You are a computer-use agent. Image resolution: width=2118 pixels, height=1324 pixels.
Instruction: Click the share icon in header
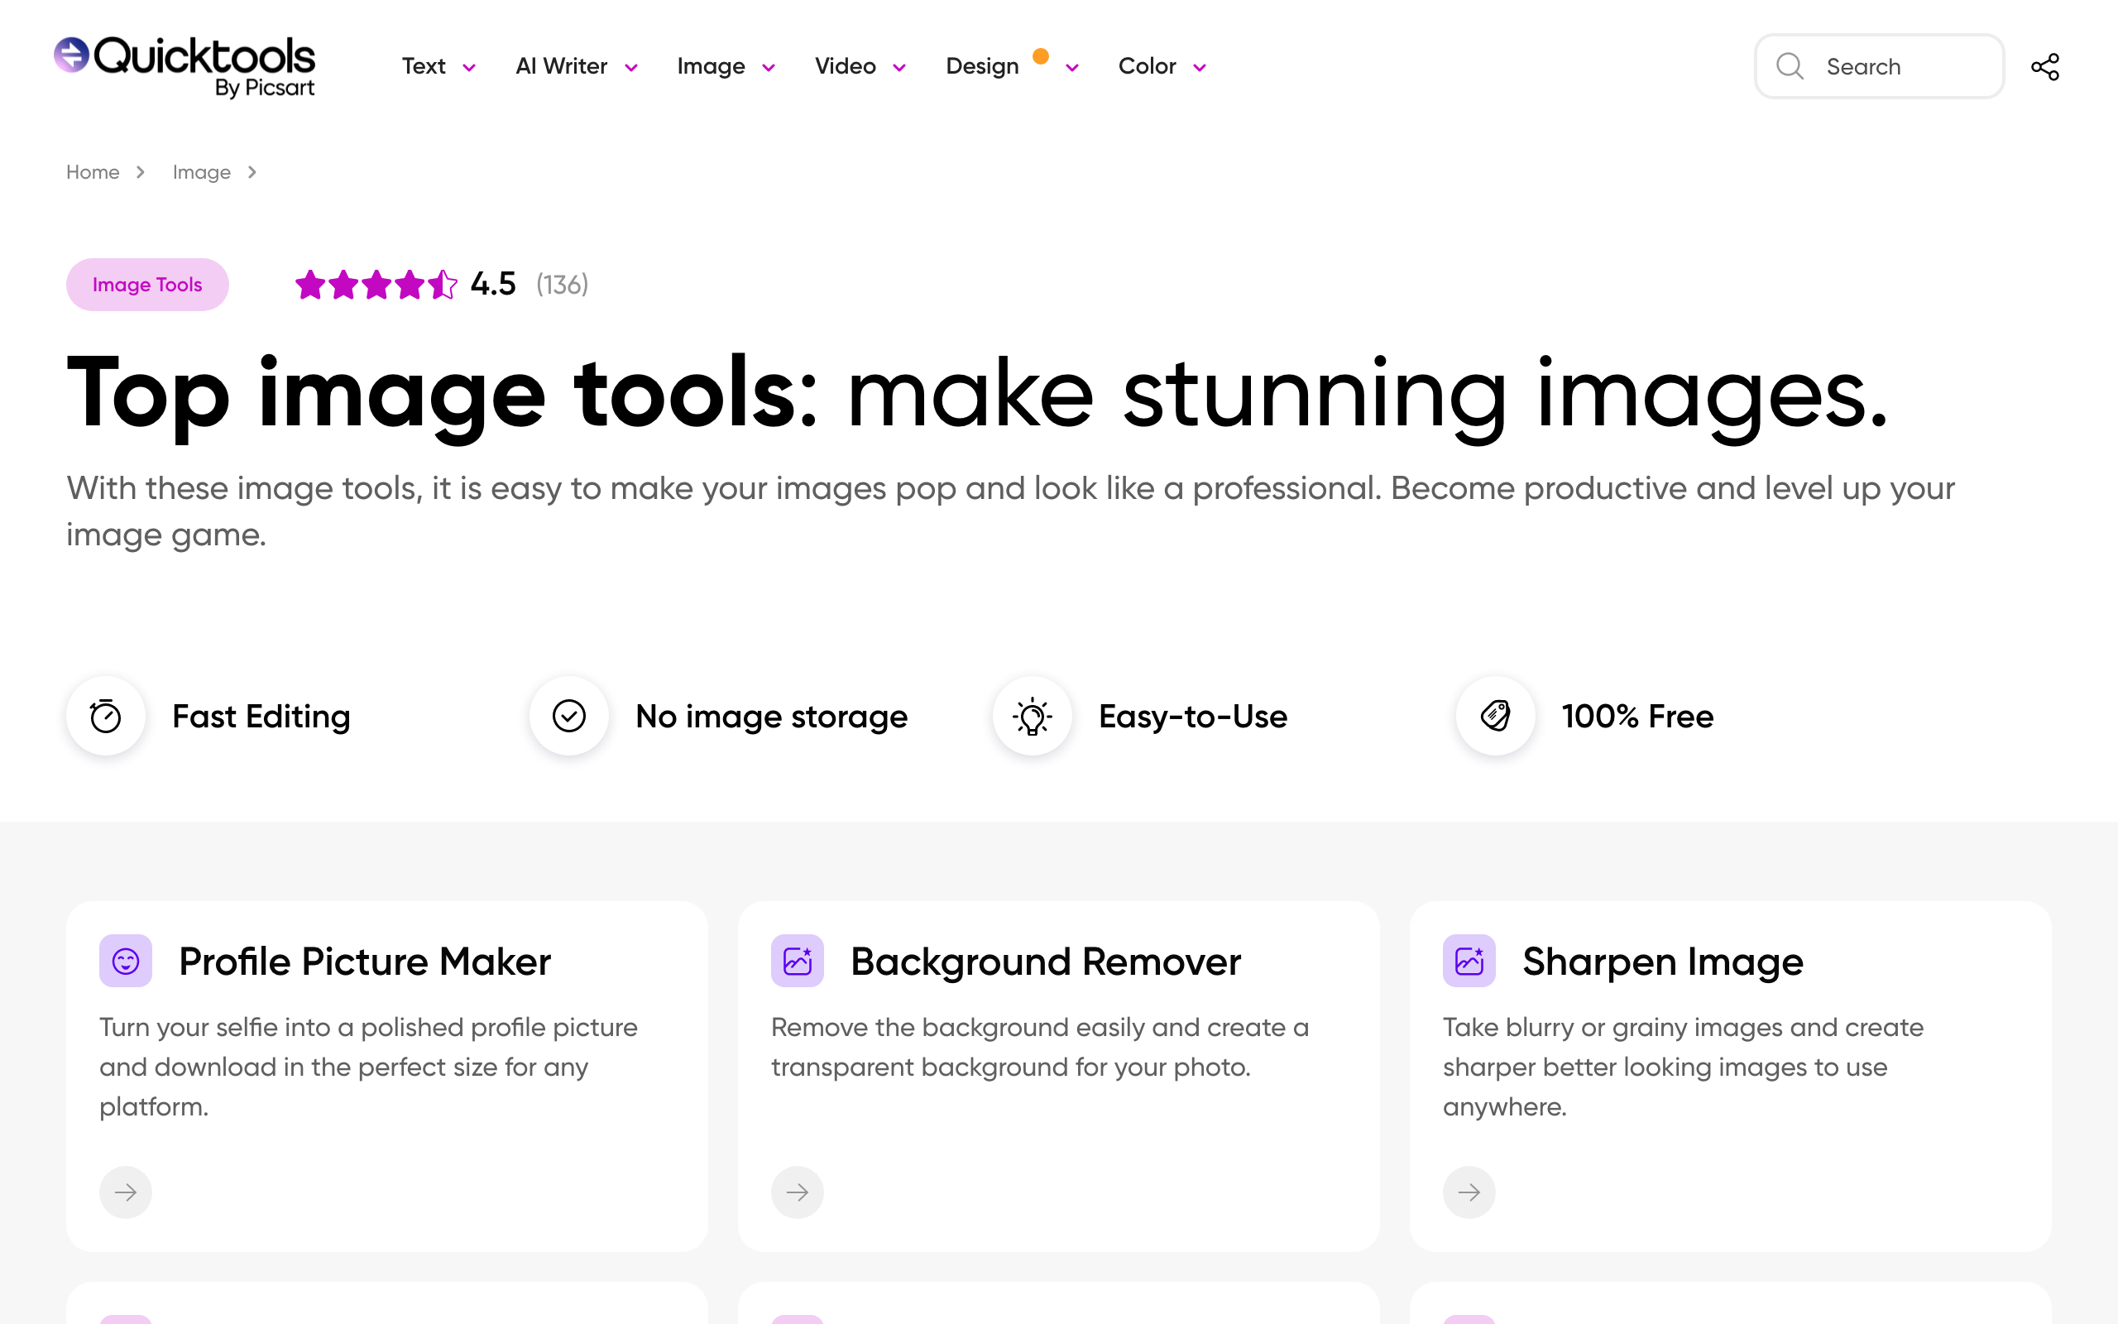pyautogui.click(x=2044, y=66)
